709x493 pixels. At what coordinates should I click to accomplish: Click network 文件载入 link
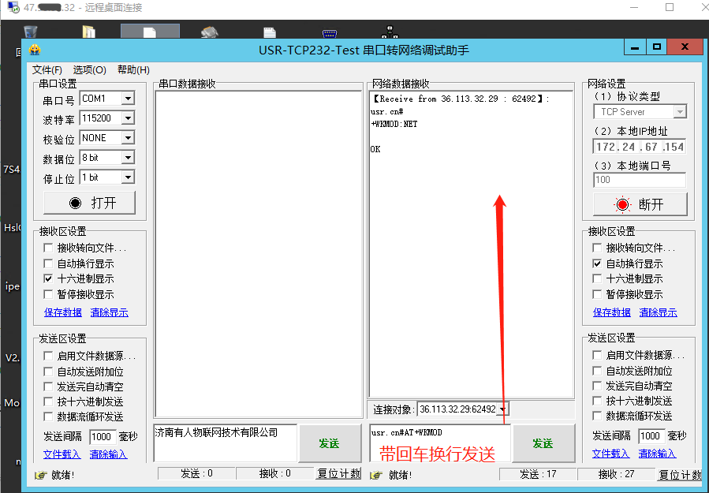click(x=611, y=454)
